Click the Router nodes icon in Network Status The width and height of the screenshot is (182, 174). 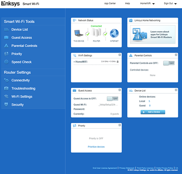tap(96, 32)
